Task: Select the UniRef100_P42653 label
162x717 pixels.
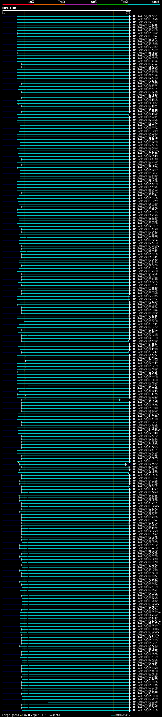Action: (145, 58)
